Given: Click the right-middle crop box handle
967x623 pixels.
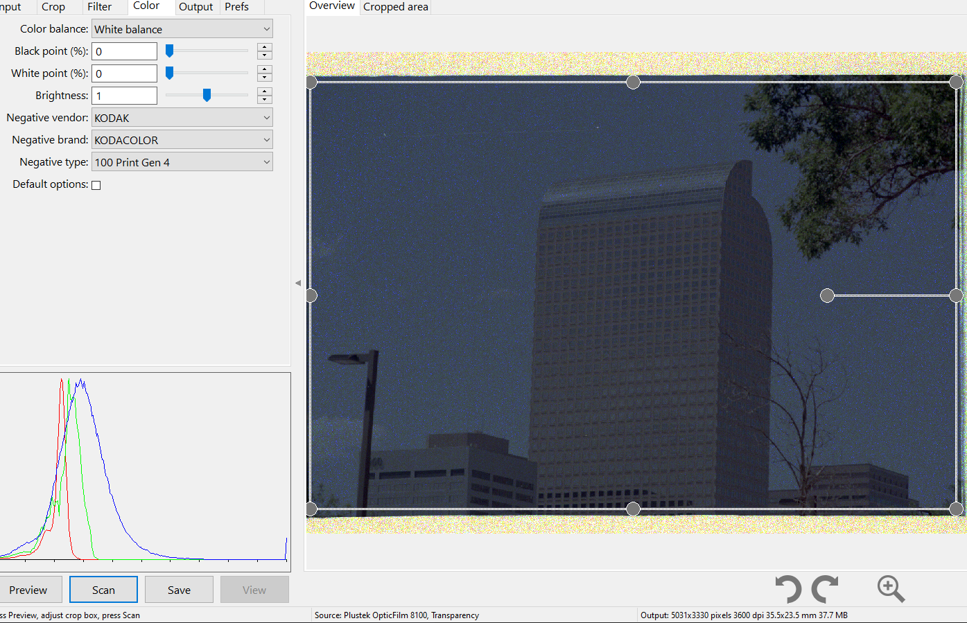Looking at the screenshot, I should tap(956, 296).
